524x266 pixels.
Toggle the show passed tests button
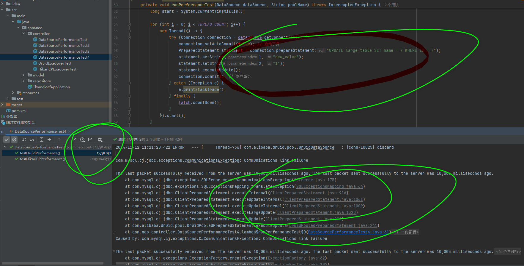pos(7,140)
